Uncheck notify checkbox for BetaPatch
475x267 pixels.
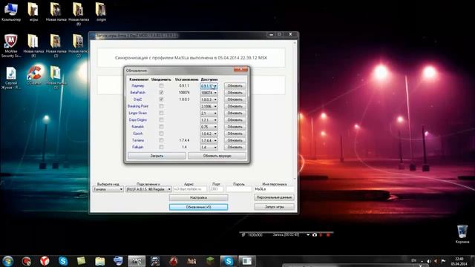click(x=161, y=93)
